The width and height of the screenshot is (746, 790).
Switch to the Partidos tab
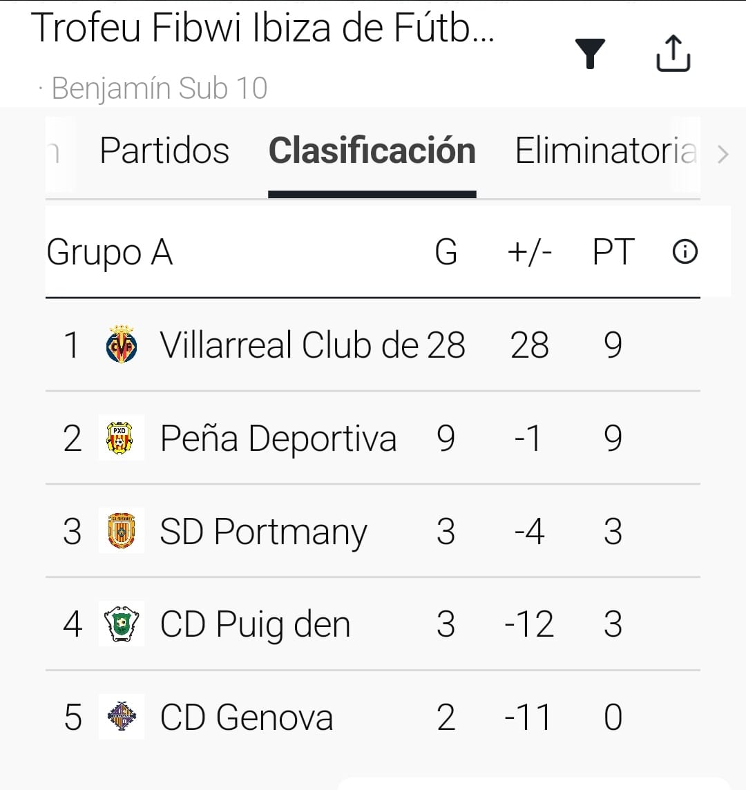point(164,151)
